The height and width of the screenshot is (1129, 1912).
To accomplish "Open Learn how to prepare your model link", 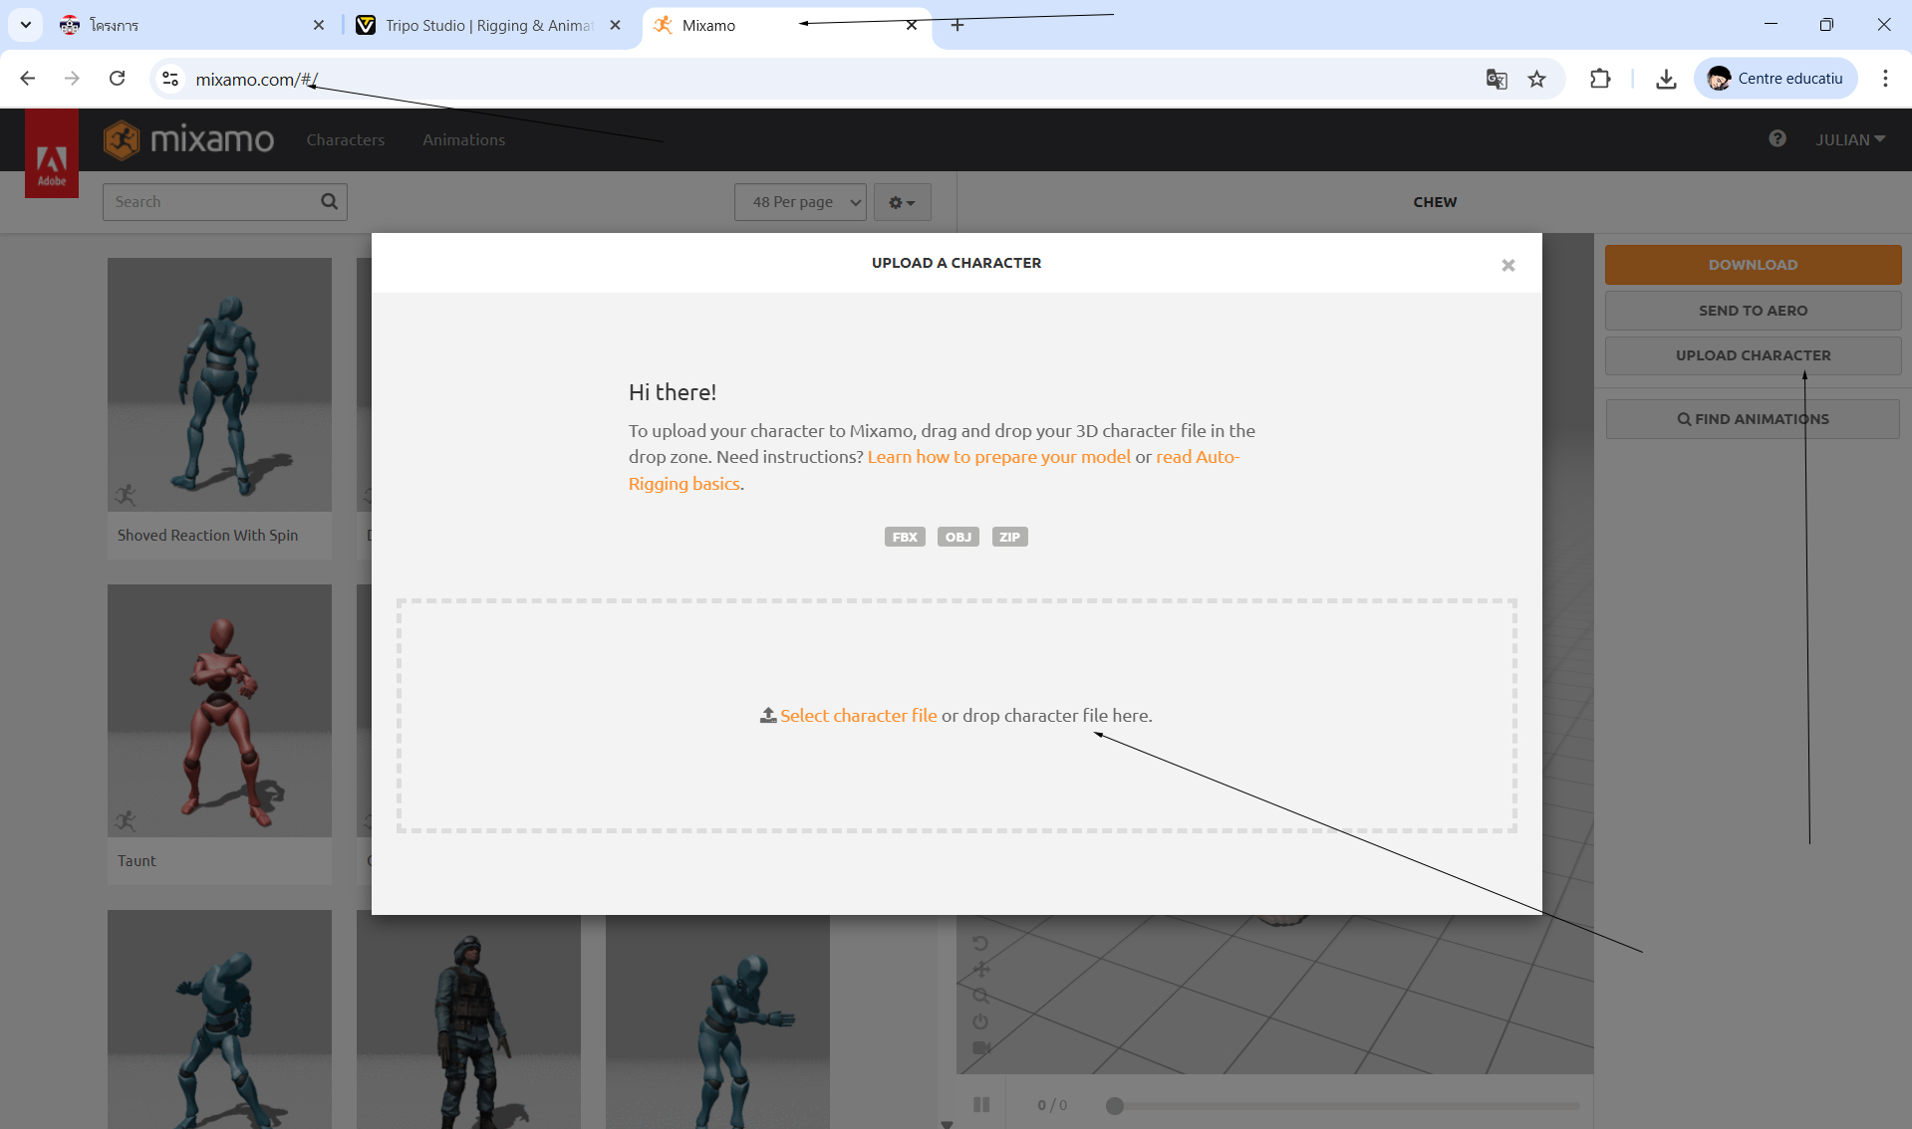I will (x=998, y=457).
